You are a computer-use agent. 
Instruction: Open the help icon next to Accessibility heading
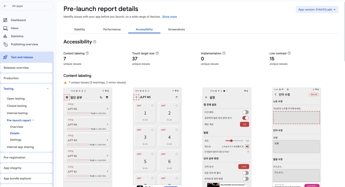click(x=94, y=42)
